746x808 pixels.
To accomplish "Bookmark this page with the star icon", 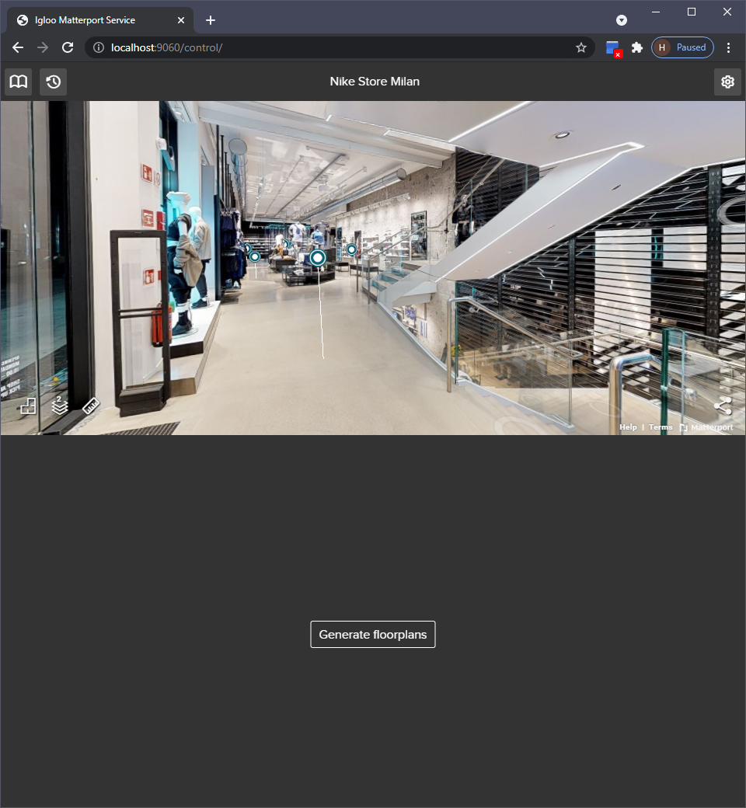I will pyautogui.click(x=581, y=47).
